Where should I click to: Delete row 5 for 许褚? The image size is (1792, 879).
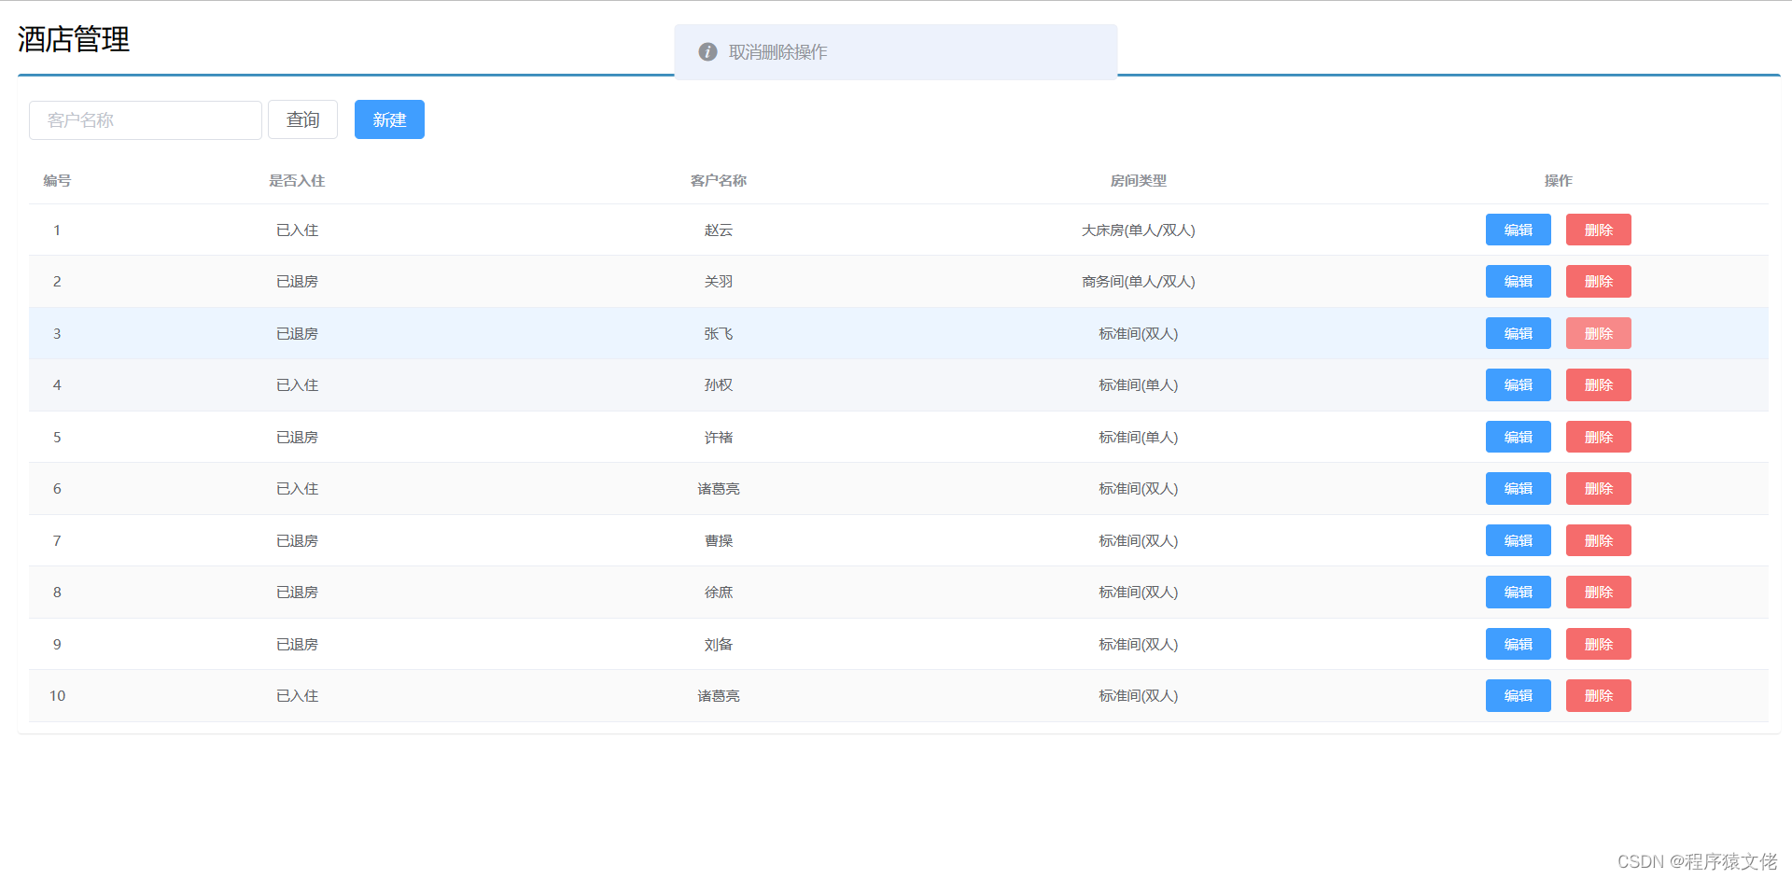point(1598,437)
